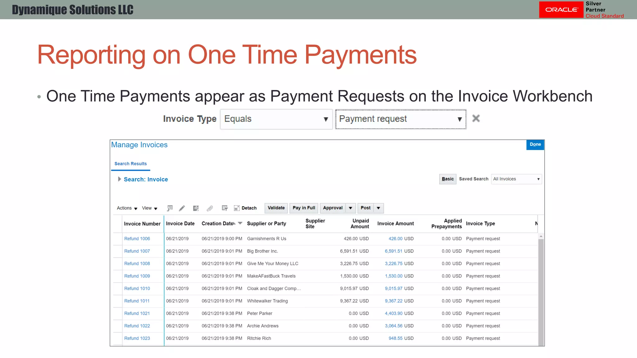The width and height of the screenshot is (637, 358).
Task: Click the Pay in Full button
Action: coord(304,208)
